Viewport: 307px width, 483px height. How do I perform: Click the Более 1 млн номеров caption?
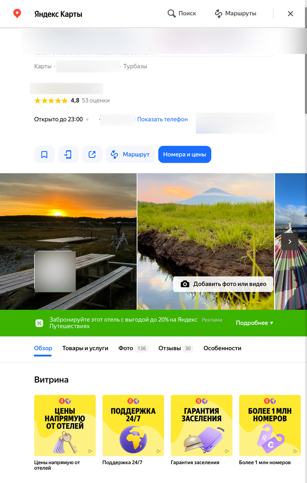point(265,462)
